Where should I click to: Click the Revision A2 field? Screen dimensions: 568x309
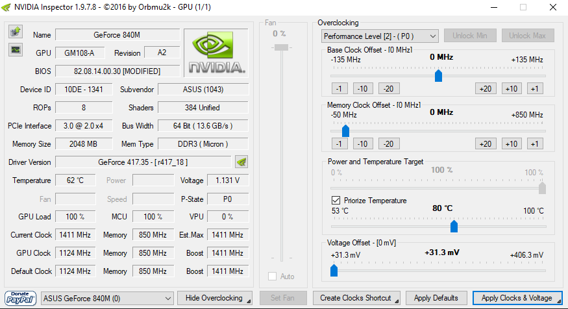point(162,53)
